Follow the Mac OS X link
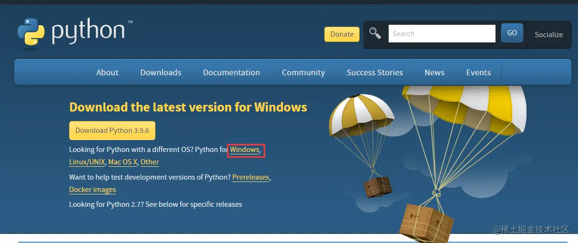 click(x=123, y=162)
